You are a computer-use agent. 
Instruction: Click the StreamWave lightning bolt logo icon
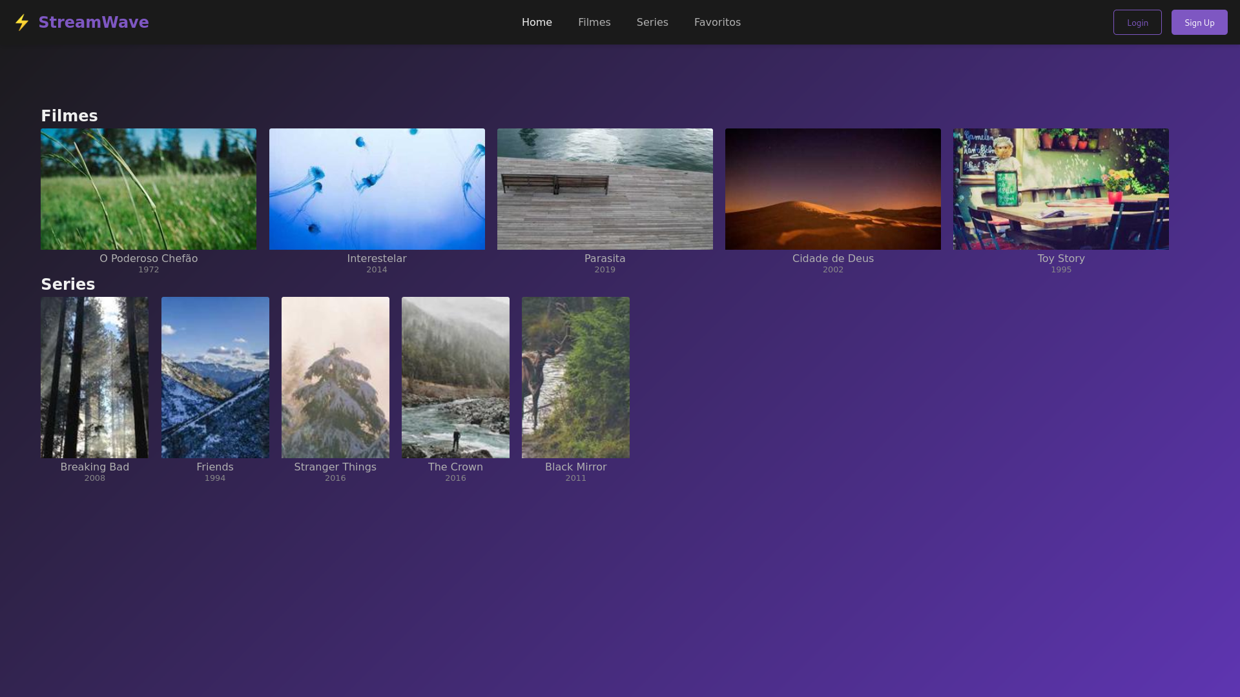tap(22, 23)
